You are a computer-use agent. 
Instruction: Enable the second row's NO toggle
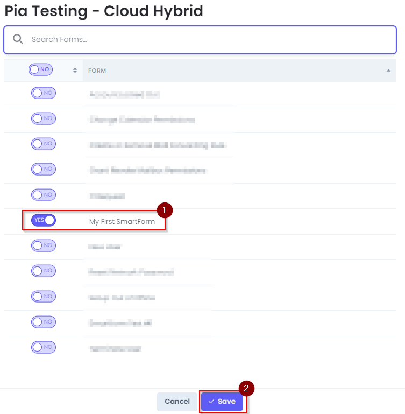coord(44,118)
